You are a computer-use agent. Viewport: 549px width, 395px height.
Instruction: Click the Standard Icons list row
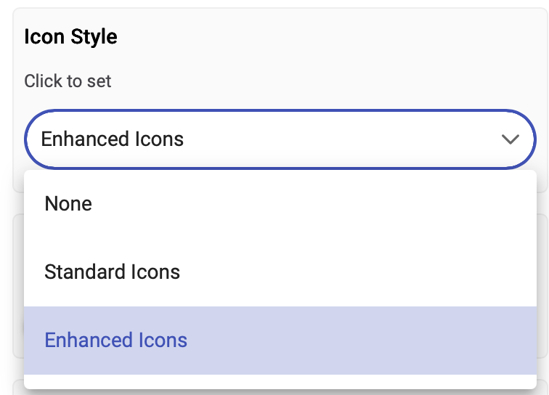coord(280,272)
